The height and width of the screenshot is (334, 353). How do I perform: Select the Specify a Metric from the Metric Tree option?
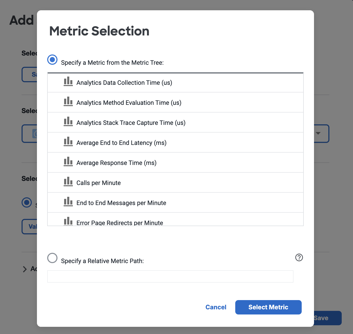coord(52,60)
